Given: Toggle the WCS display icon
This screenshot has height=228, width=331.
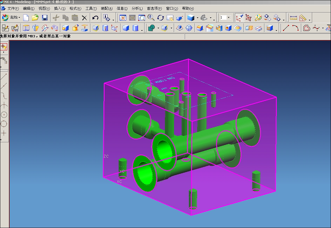Looking at the screenshot, I should [239, 18].
